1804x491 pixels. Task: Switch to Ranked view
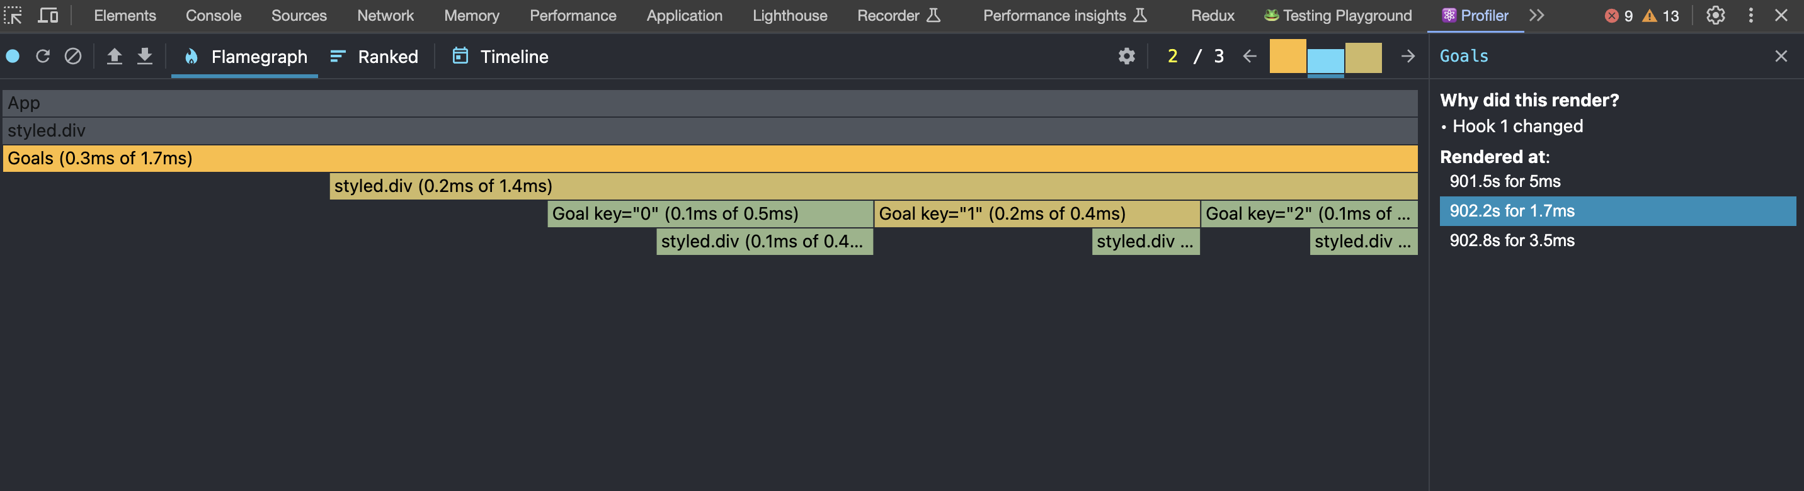click(x=374, y=57)
